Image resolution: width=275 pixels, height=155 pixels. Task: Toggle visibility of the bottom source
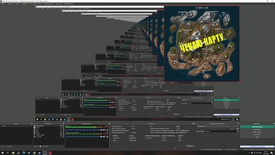point(61,137)
